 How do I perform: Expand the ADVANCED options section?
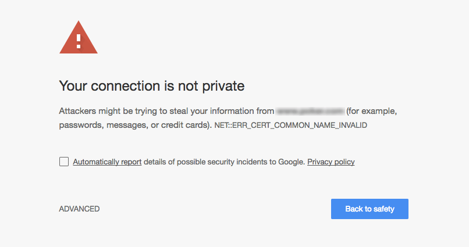tap(79, 209)
